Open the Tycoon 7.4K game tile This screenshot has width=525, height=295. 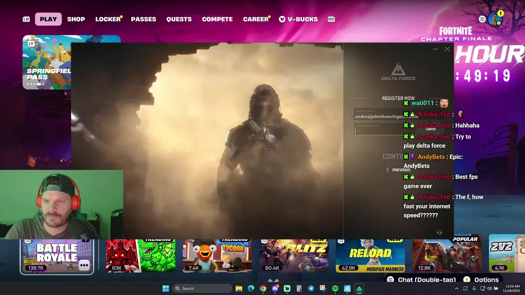tap(217, 256)
